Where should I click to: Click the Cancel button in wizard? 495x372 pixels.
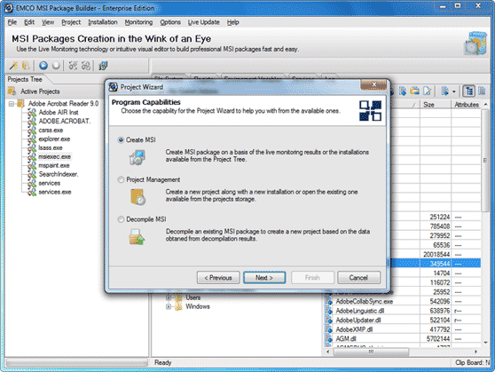pyautogui.click(x=358, y=278)
